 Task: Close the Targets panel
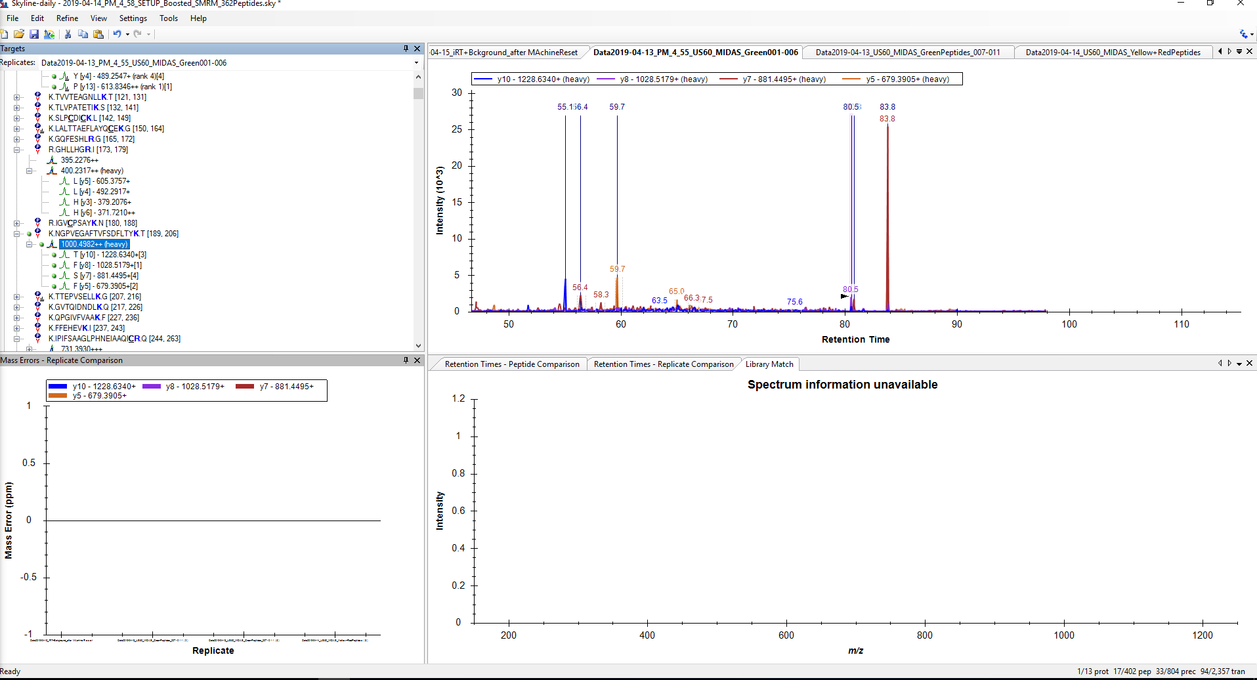417,49
